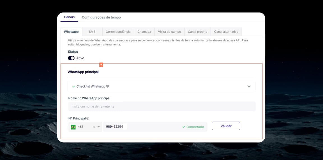Open the country code dropdown arrow
This screenshot has width=323, height=160.
99,127
